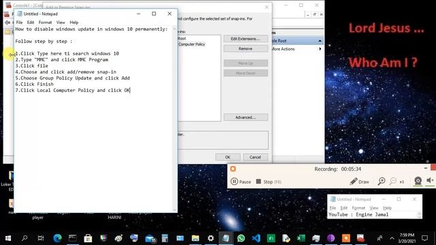Open the purple Tor Browser taskbar icon

(330, 238)
